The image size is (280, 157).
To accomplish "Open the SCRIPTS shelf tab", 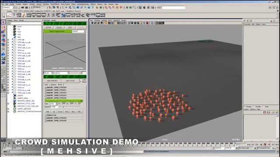I will [x=47, y=11].
